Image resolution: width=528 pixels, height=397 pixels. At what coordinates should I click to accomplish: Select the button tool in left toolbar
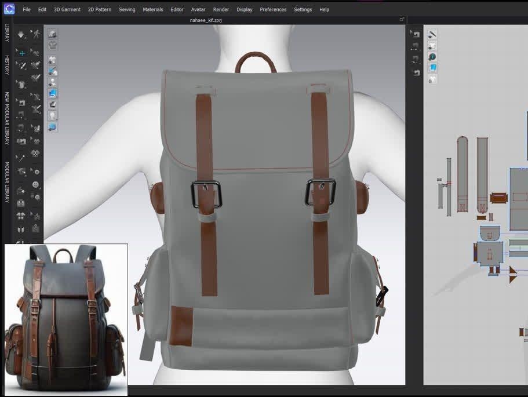pyautogui.click(x=36, y=185)
